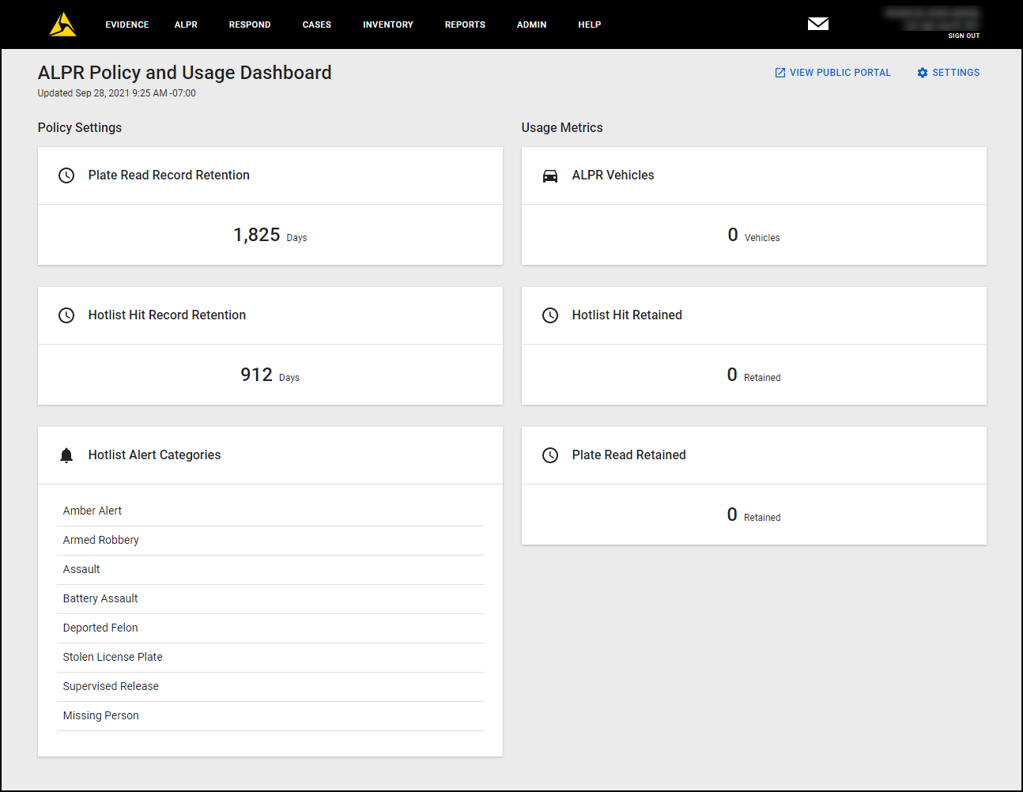
Task: Click the bell icon on Hotlist Alert Categories
Action: (x=66, y=454)
